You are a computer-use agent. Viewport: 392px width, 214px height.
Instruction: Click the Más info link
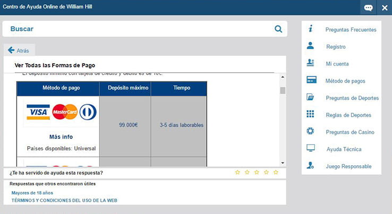click(x=61, y=137)
